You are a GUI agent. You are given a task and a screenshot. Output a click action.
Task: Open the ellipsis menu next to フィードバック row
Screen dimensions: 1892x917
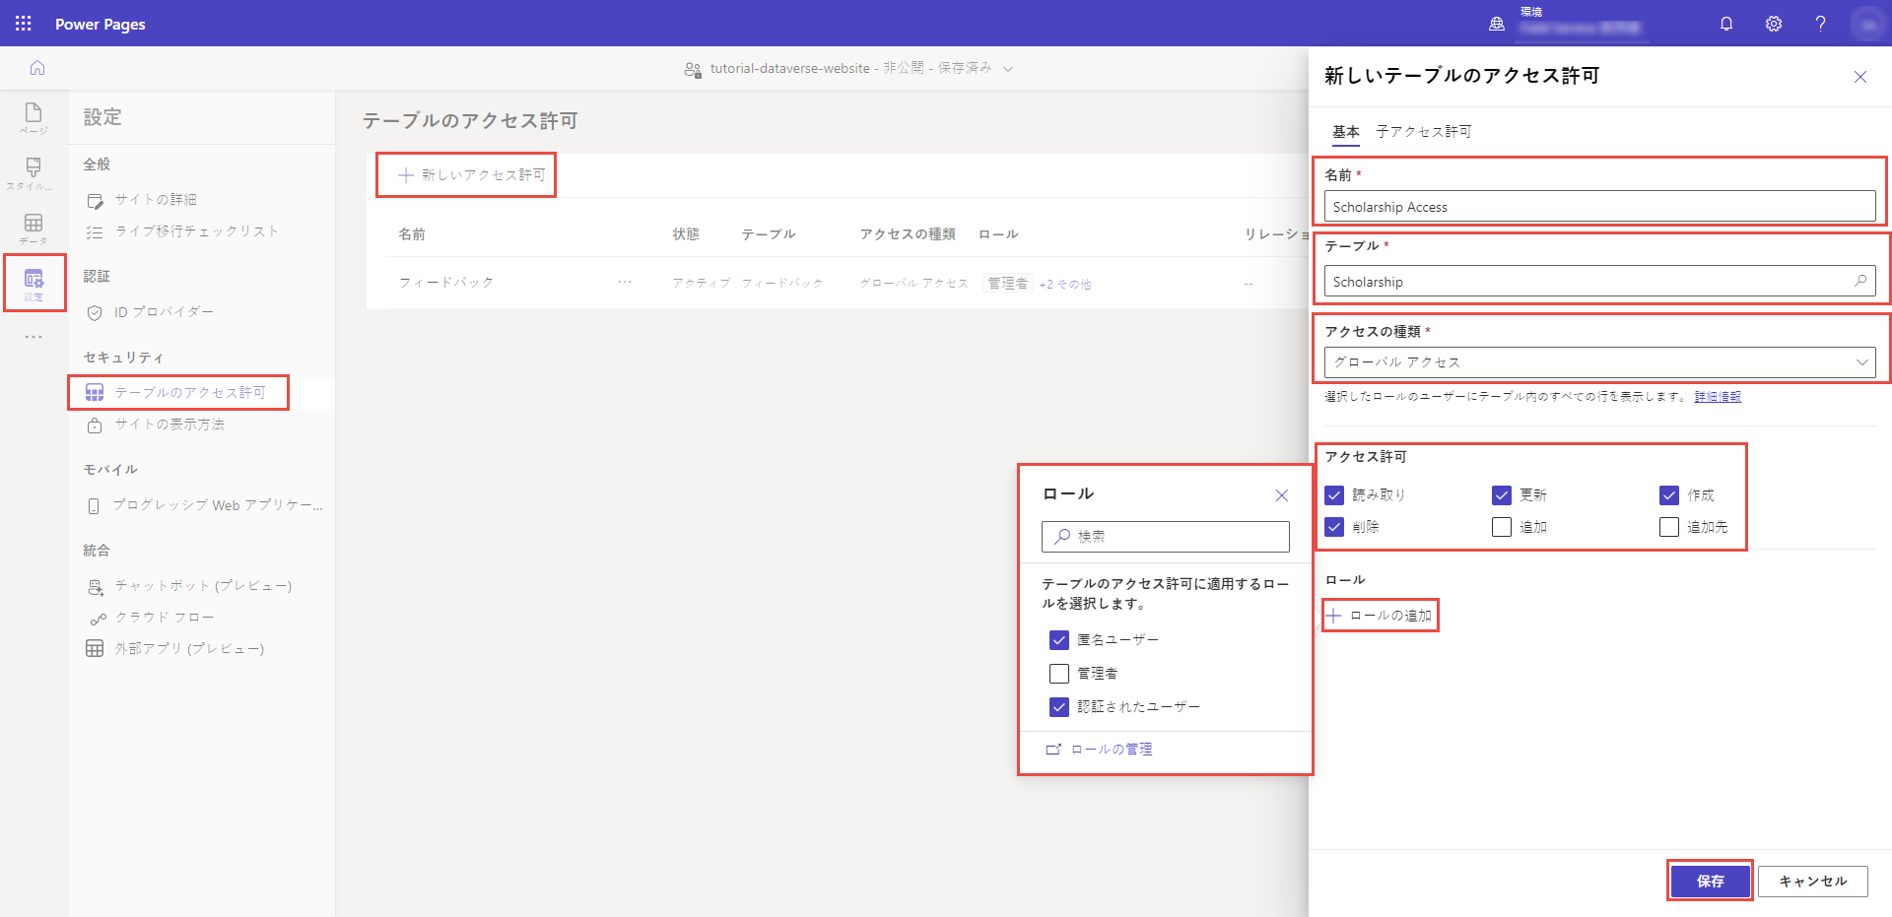coord(625,282)
